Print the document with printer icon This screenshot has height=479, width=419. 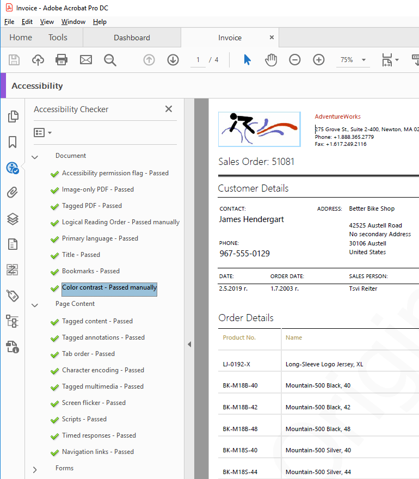(61, 60)
